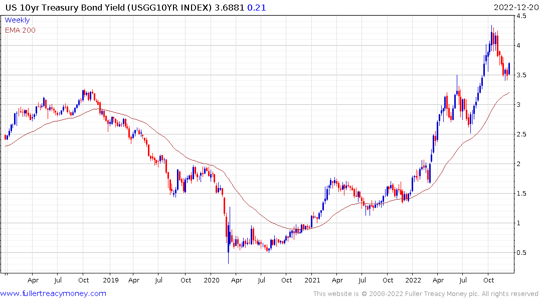Screen dimensions: 539x301
Task: Click the '2022' x-axis label
Action: pyautogui.click(x=413, y=280)
